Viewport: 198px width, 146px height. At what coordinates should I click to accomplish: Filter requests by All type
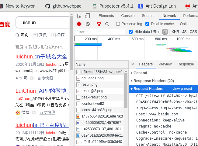click(x=165, y=32)
